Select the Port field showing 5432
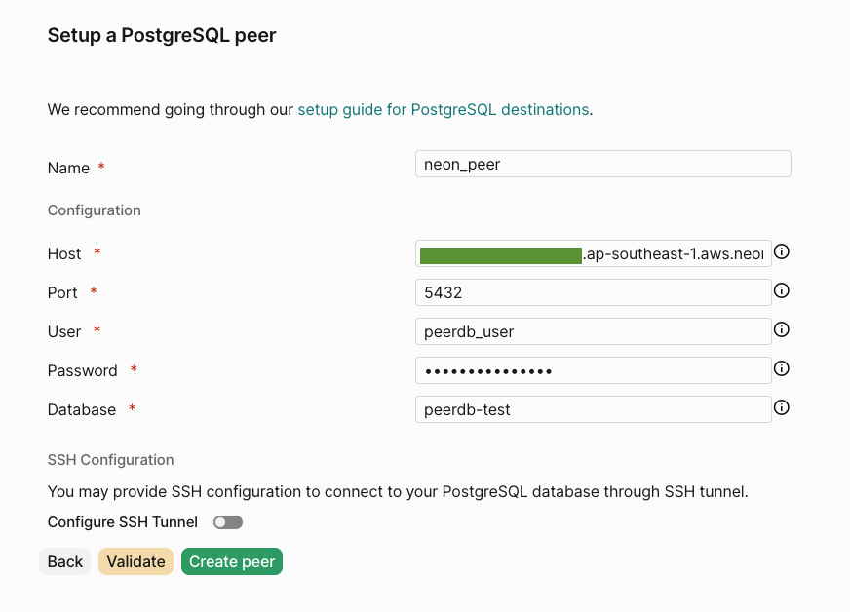This screenshot has height=612, width=850. (593, 292)
